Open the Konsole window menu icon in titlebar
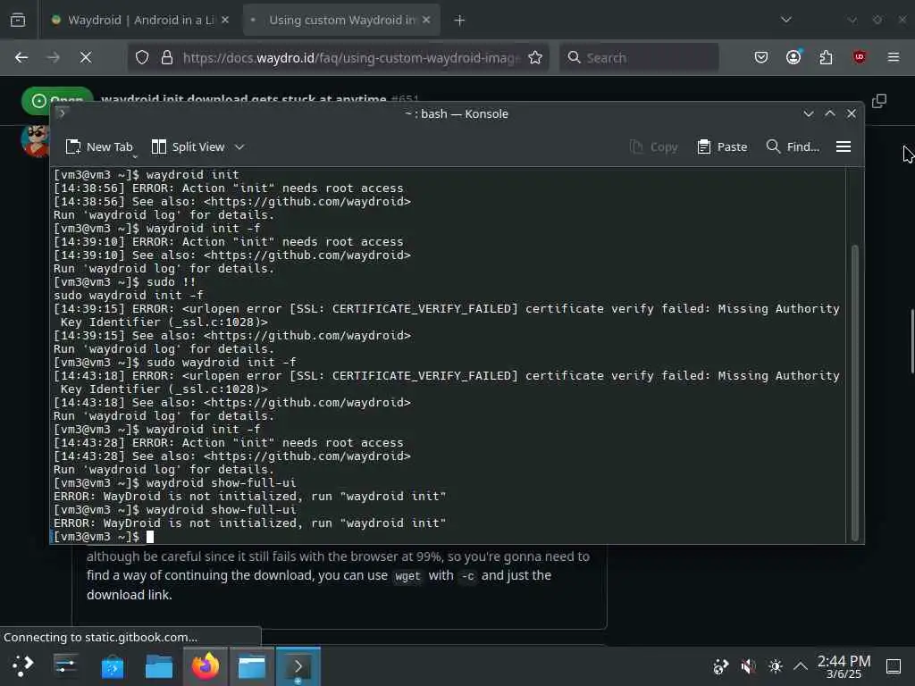Image resolution: width=915 pixels, height=686 pixels. (62, 113)
